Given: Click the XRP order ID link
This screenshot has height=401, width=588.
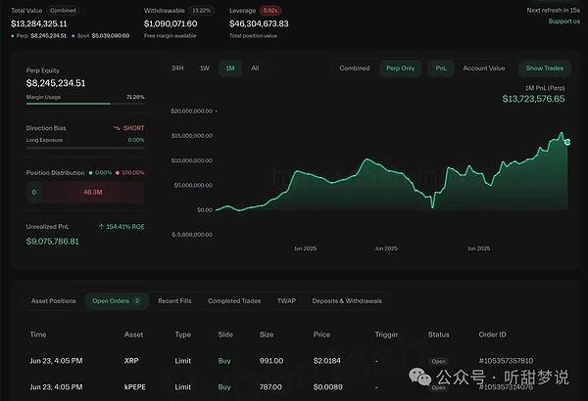Looking at the screenshot, I should click(507, 361).
